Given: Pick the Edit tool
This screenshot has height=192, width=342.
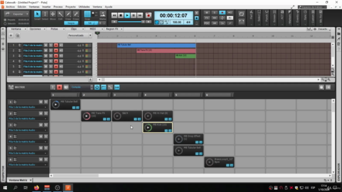Looking at the screenshot, I should [x=60, y=14].
